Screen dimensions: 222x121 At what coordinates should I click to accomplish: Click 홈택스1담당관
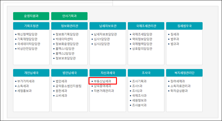click(x=65, y=49)
